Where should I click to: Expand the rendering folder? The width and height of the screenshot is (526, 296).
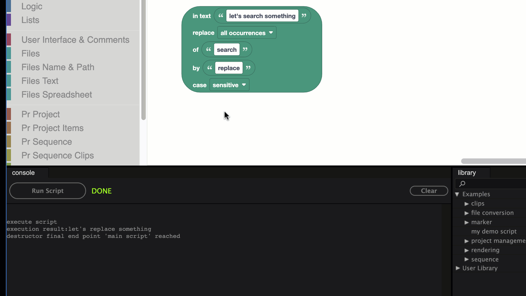pos(467,250)
